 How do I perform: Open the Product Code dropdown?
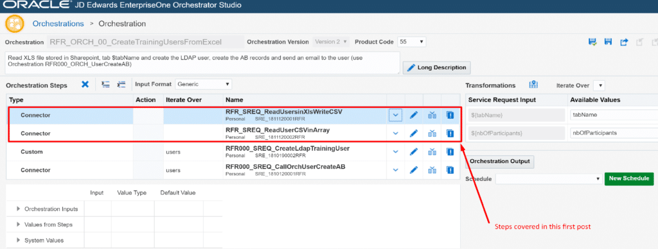point(412,42)
